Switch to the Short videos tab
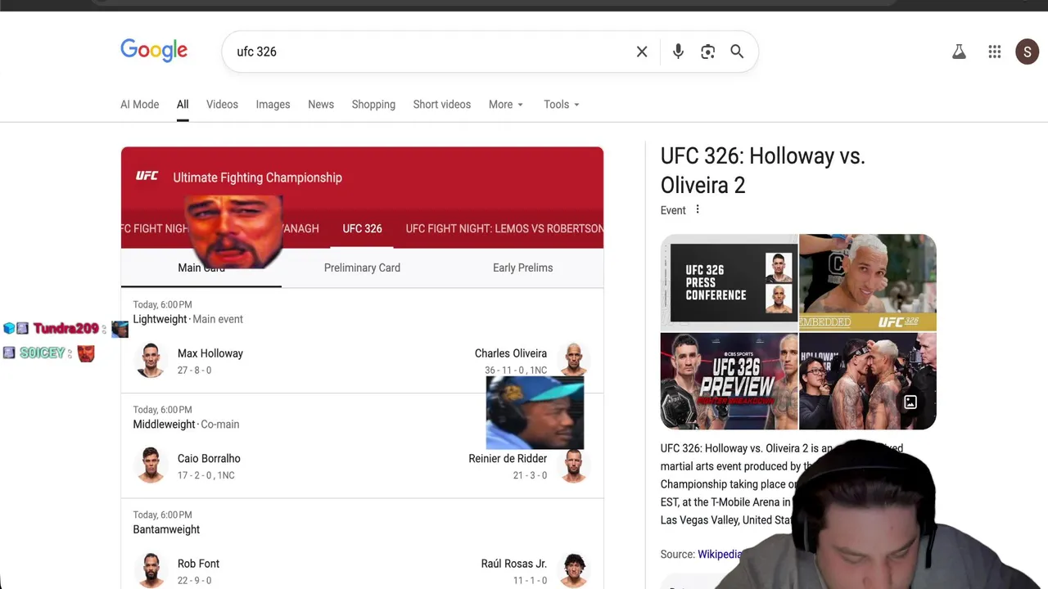The width and height of the screenshot is (1048, 589). click(442, 105)
